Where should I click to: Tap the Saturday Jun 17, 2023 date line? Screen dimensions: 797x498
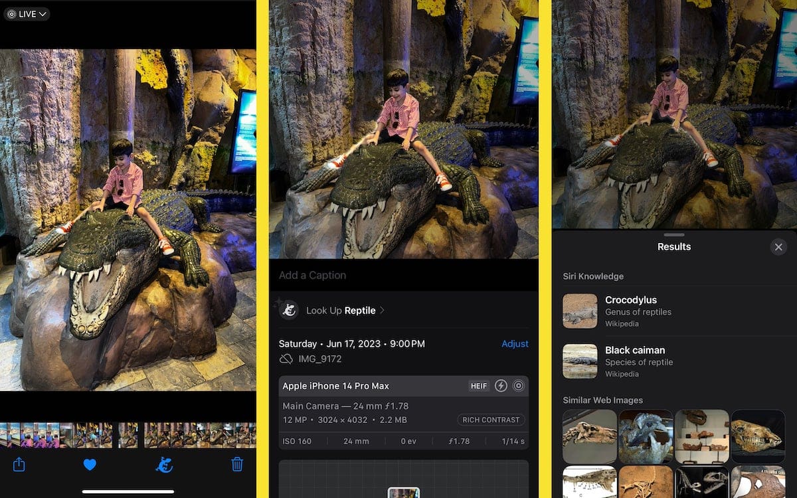351,344
